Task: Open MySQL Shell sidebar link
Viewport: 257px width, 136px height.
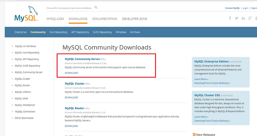Action: coord(21,98)
